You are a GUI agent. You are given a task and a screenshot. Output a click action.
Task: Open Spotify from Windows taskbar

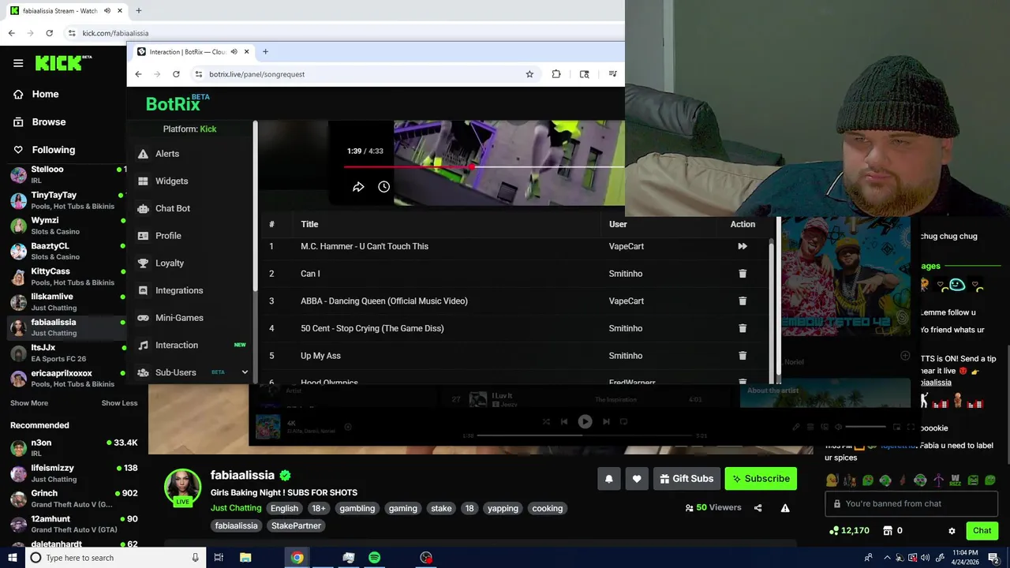374,558
